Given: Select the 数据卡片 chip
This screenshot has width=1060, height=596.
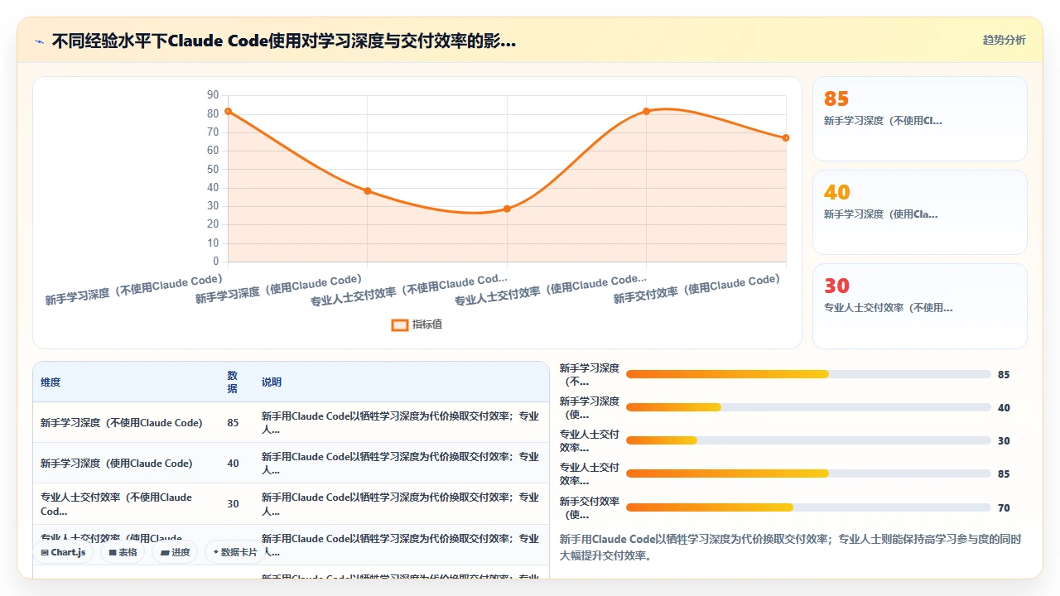Looking at the screenshot, I should [x=235, y=552].
